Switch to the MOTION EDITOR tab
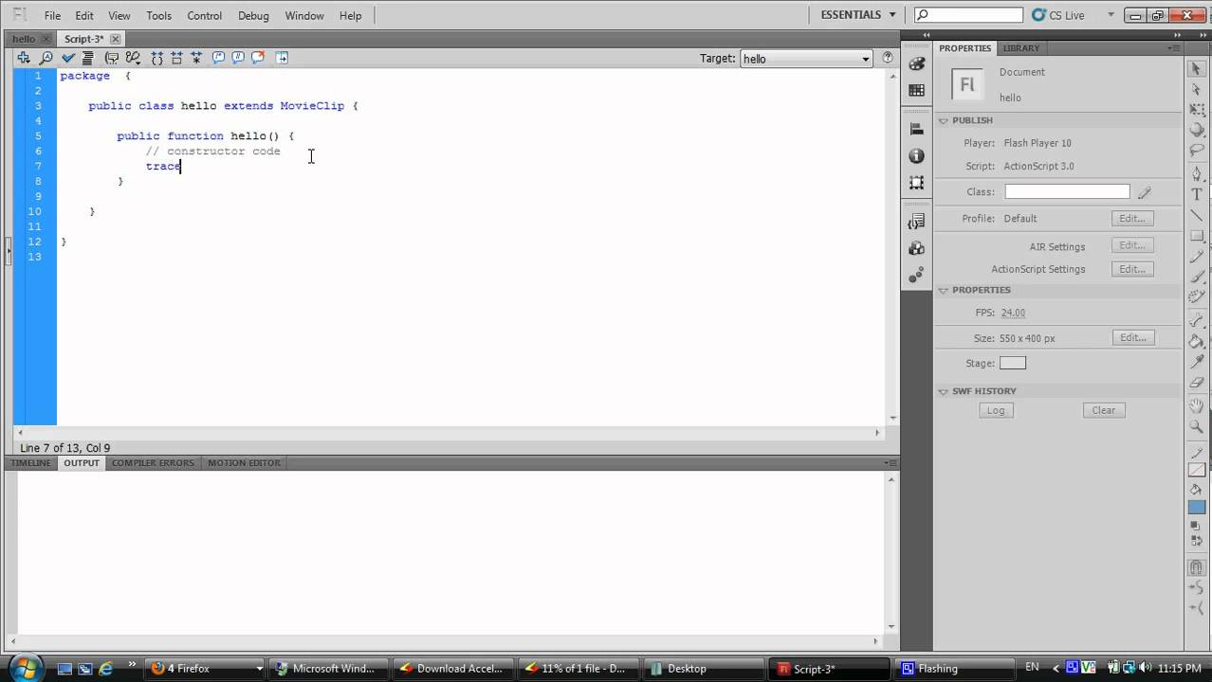This screenshot has width=1212, height=682. [x=244, y=463]
